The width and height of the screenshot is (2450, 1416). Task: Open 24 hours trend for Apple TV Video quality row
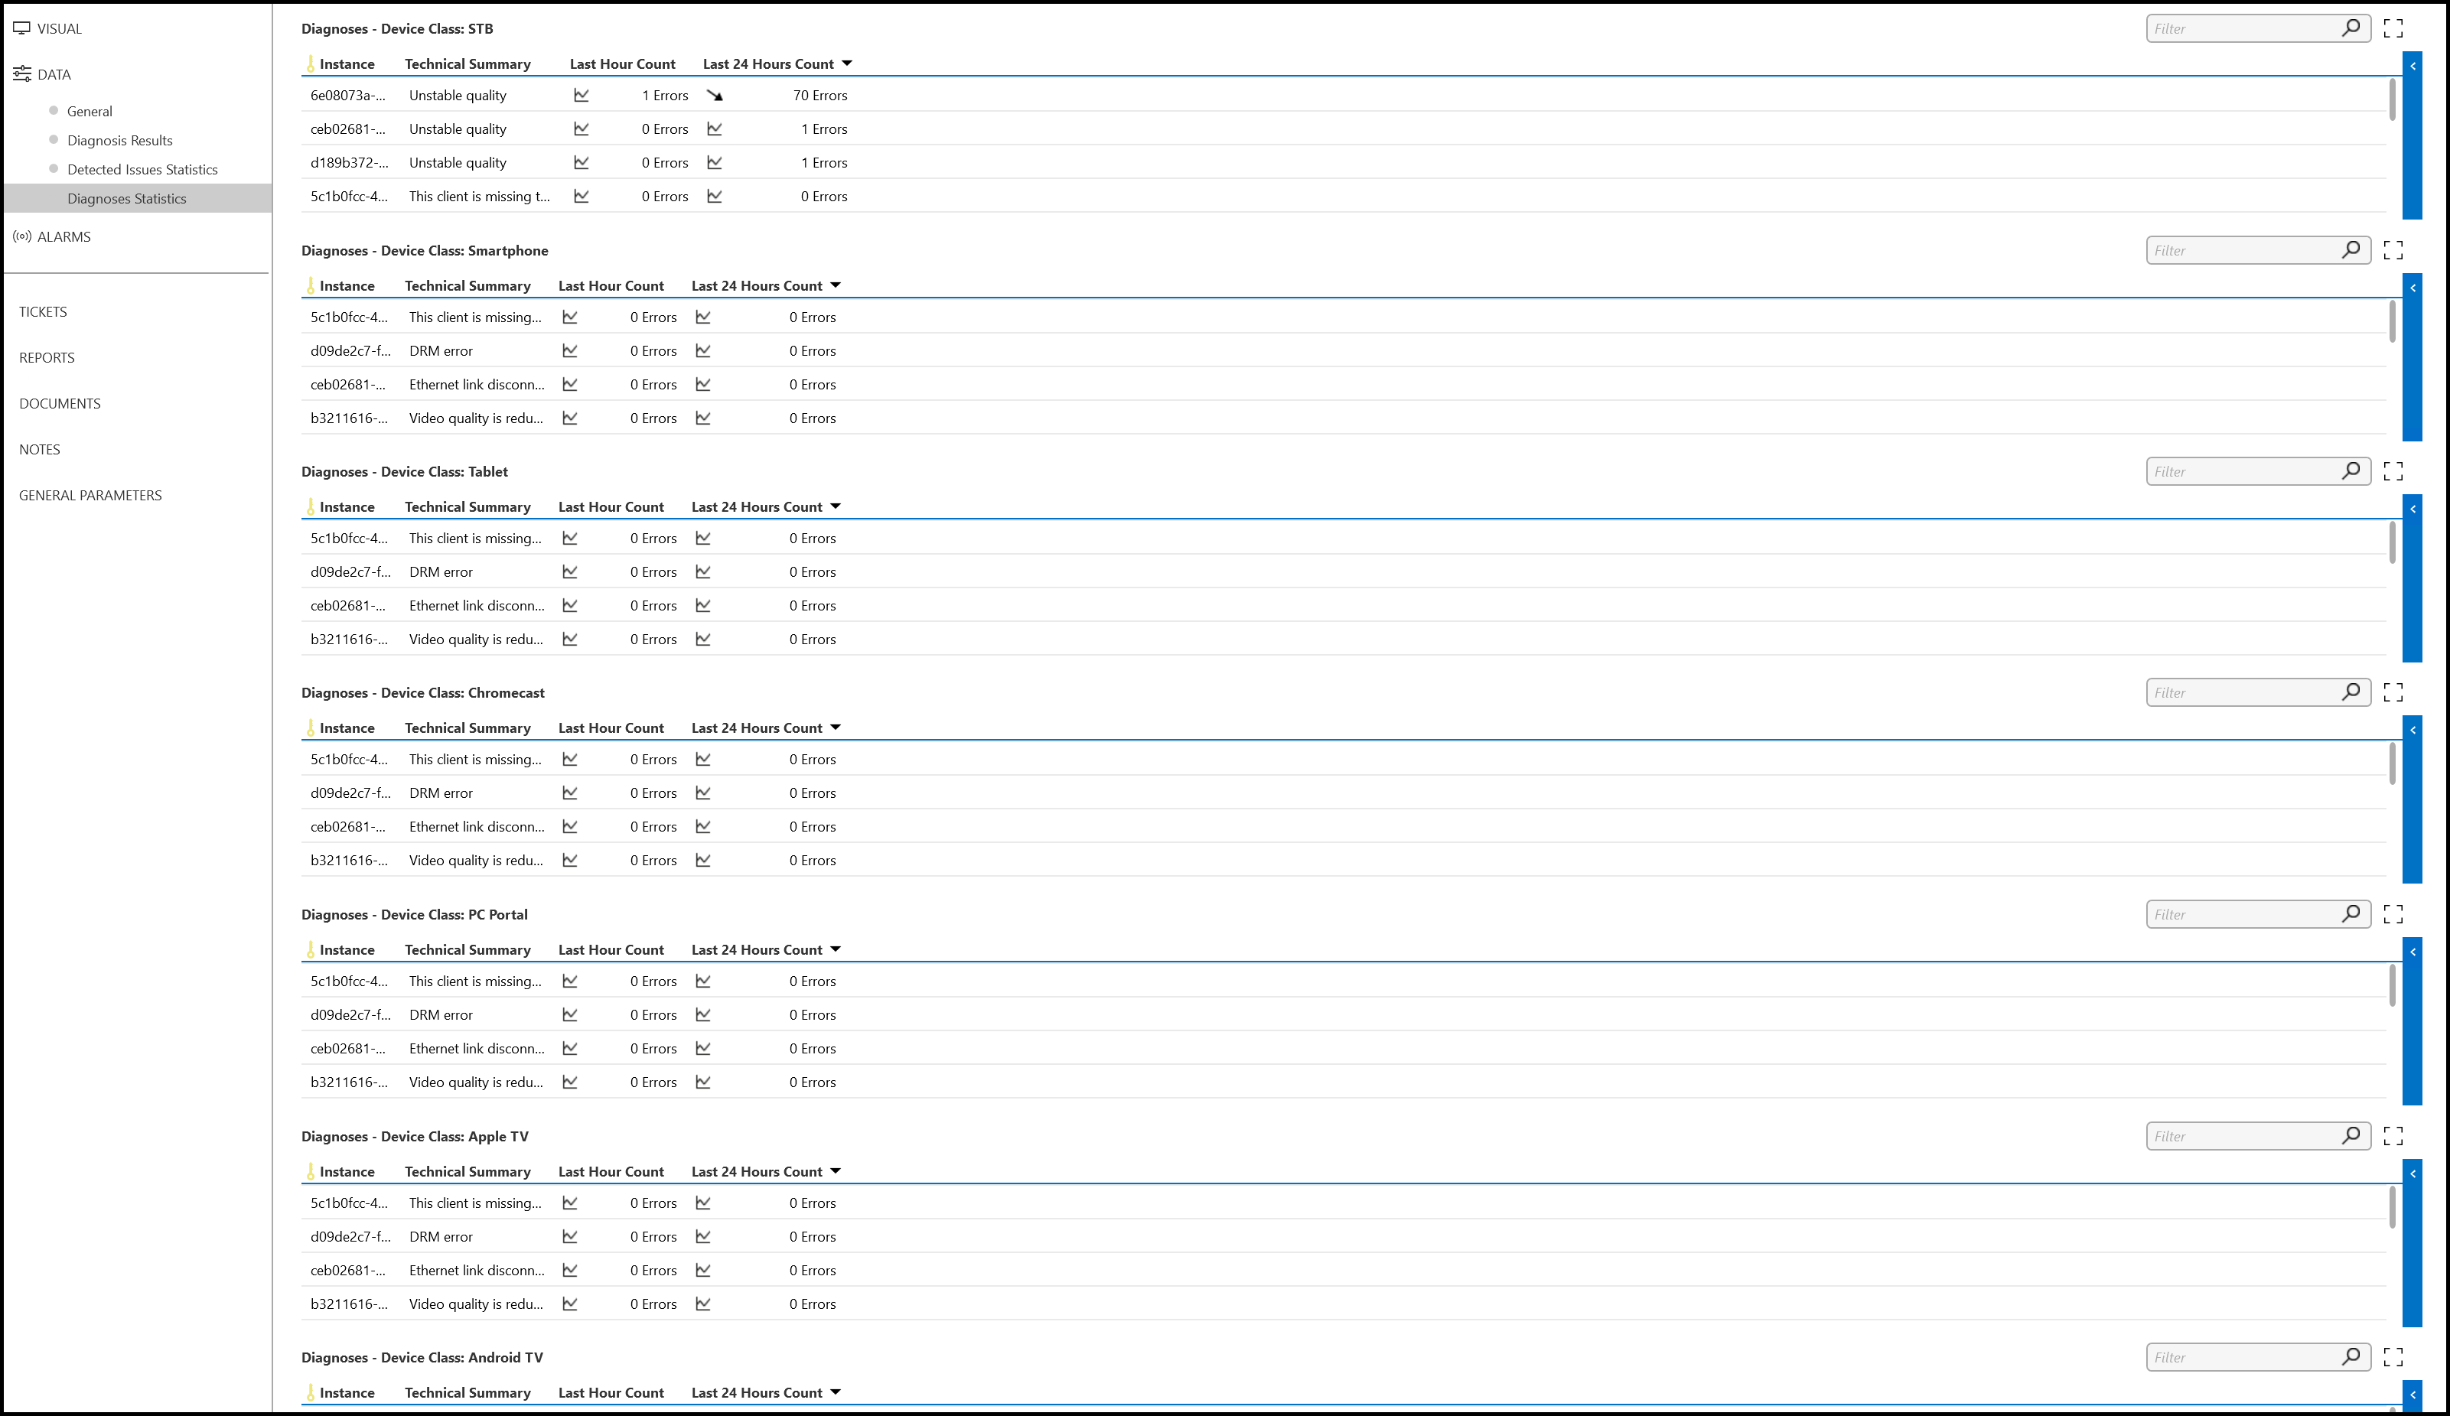703,1304
